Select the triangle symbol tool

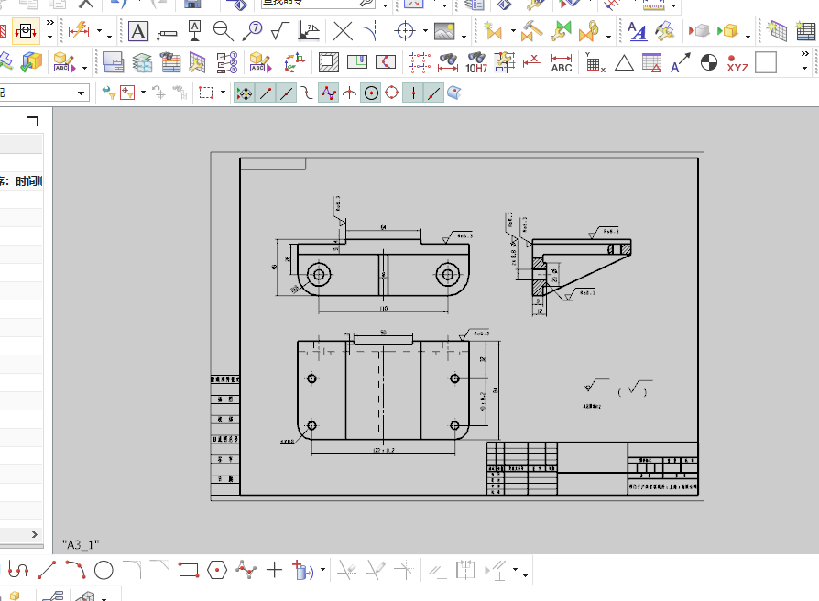click(x=624, y=63)
